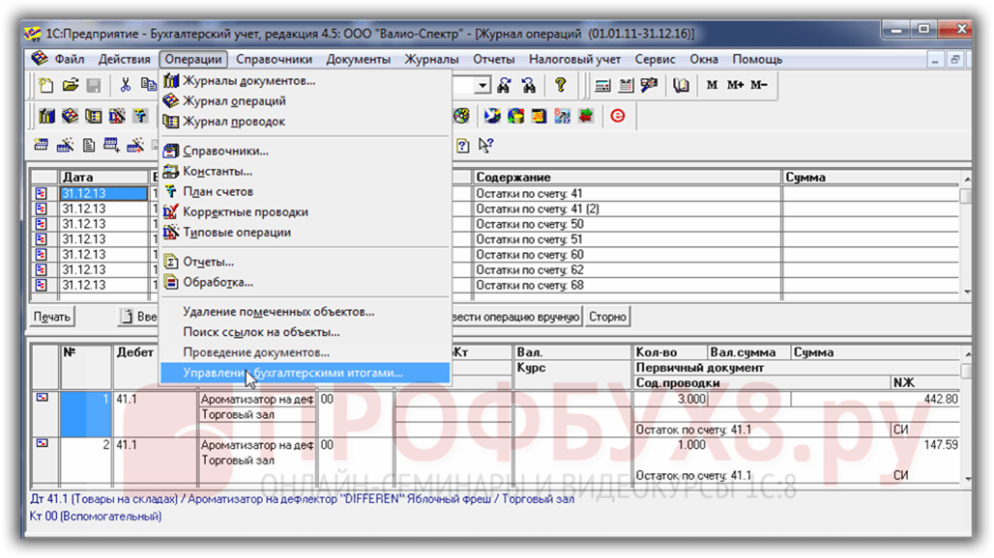
Task: Click the Печать button
Action: pyautogui.click(x=52, y=317)
